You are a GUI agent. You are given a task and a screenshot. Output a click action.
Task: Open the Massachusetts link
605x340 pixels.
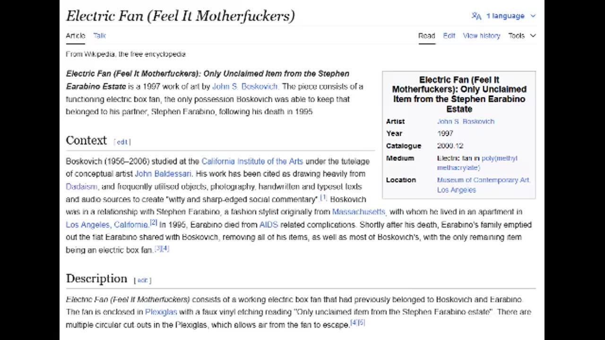coord(358,212)
